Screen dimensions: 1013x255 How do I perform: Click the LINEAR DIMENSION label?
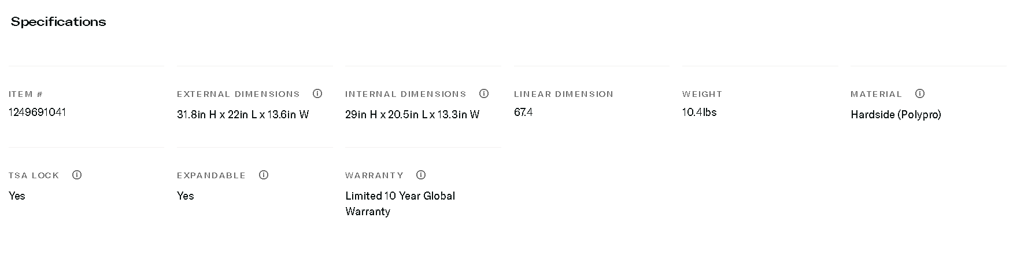click(563, 94)
